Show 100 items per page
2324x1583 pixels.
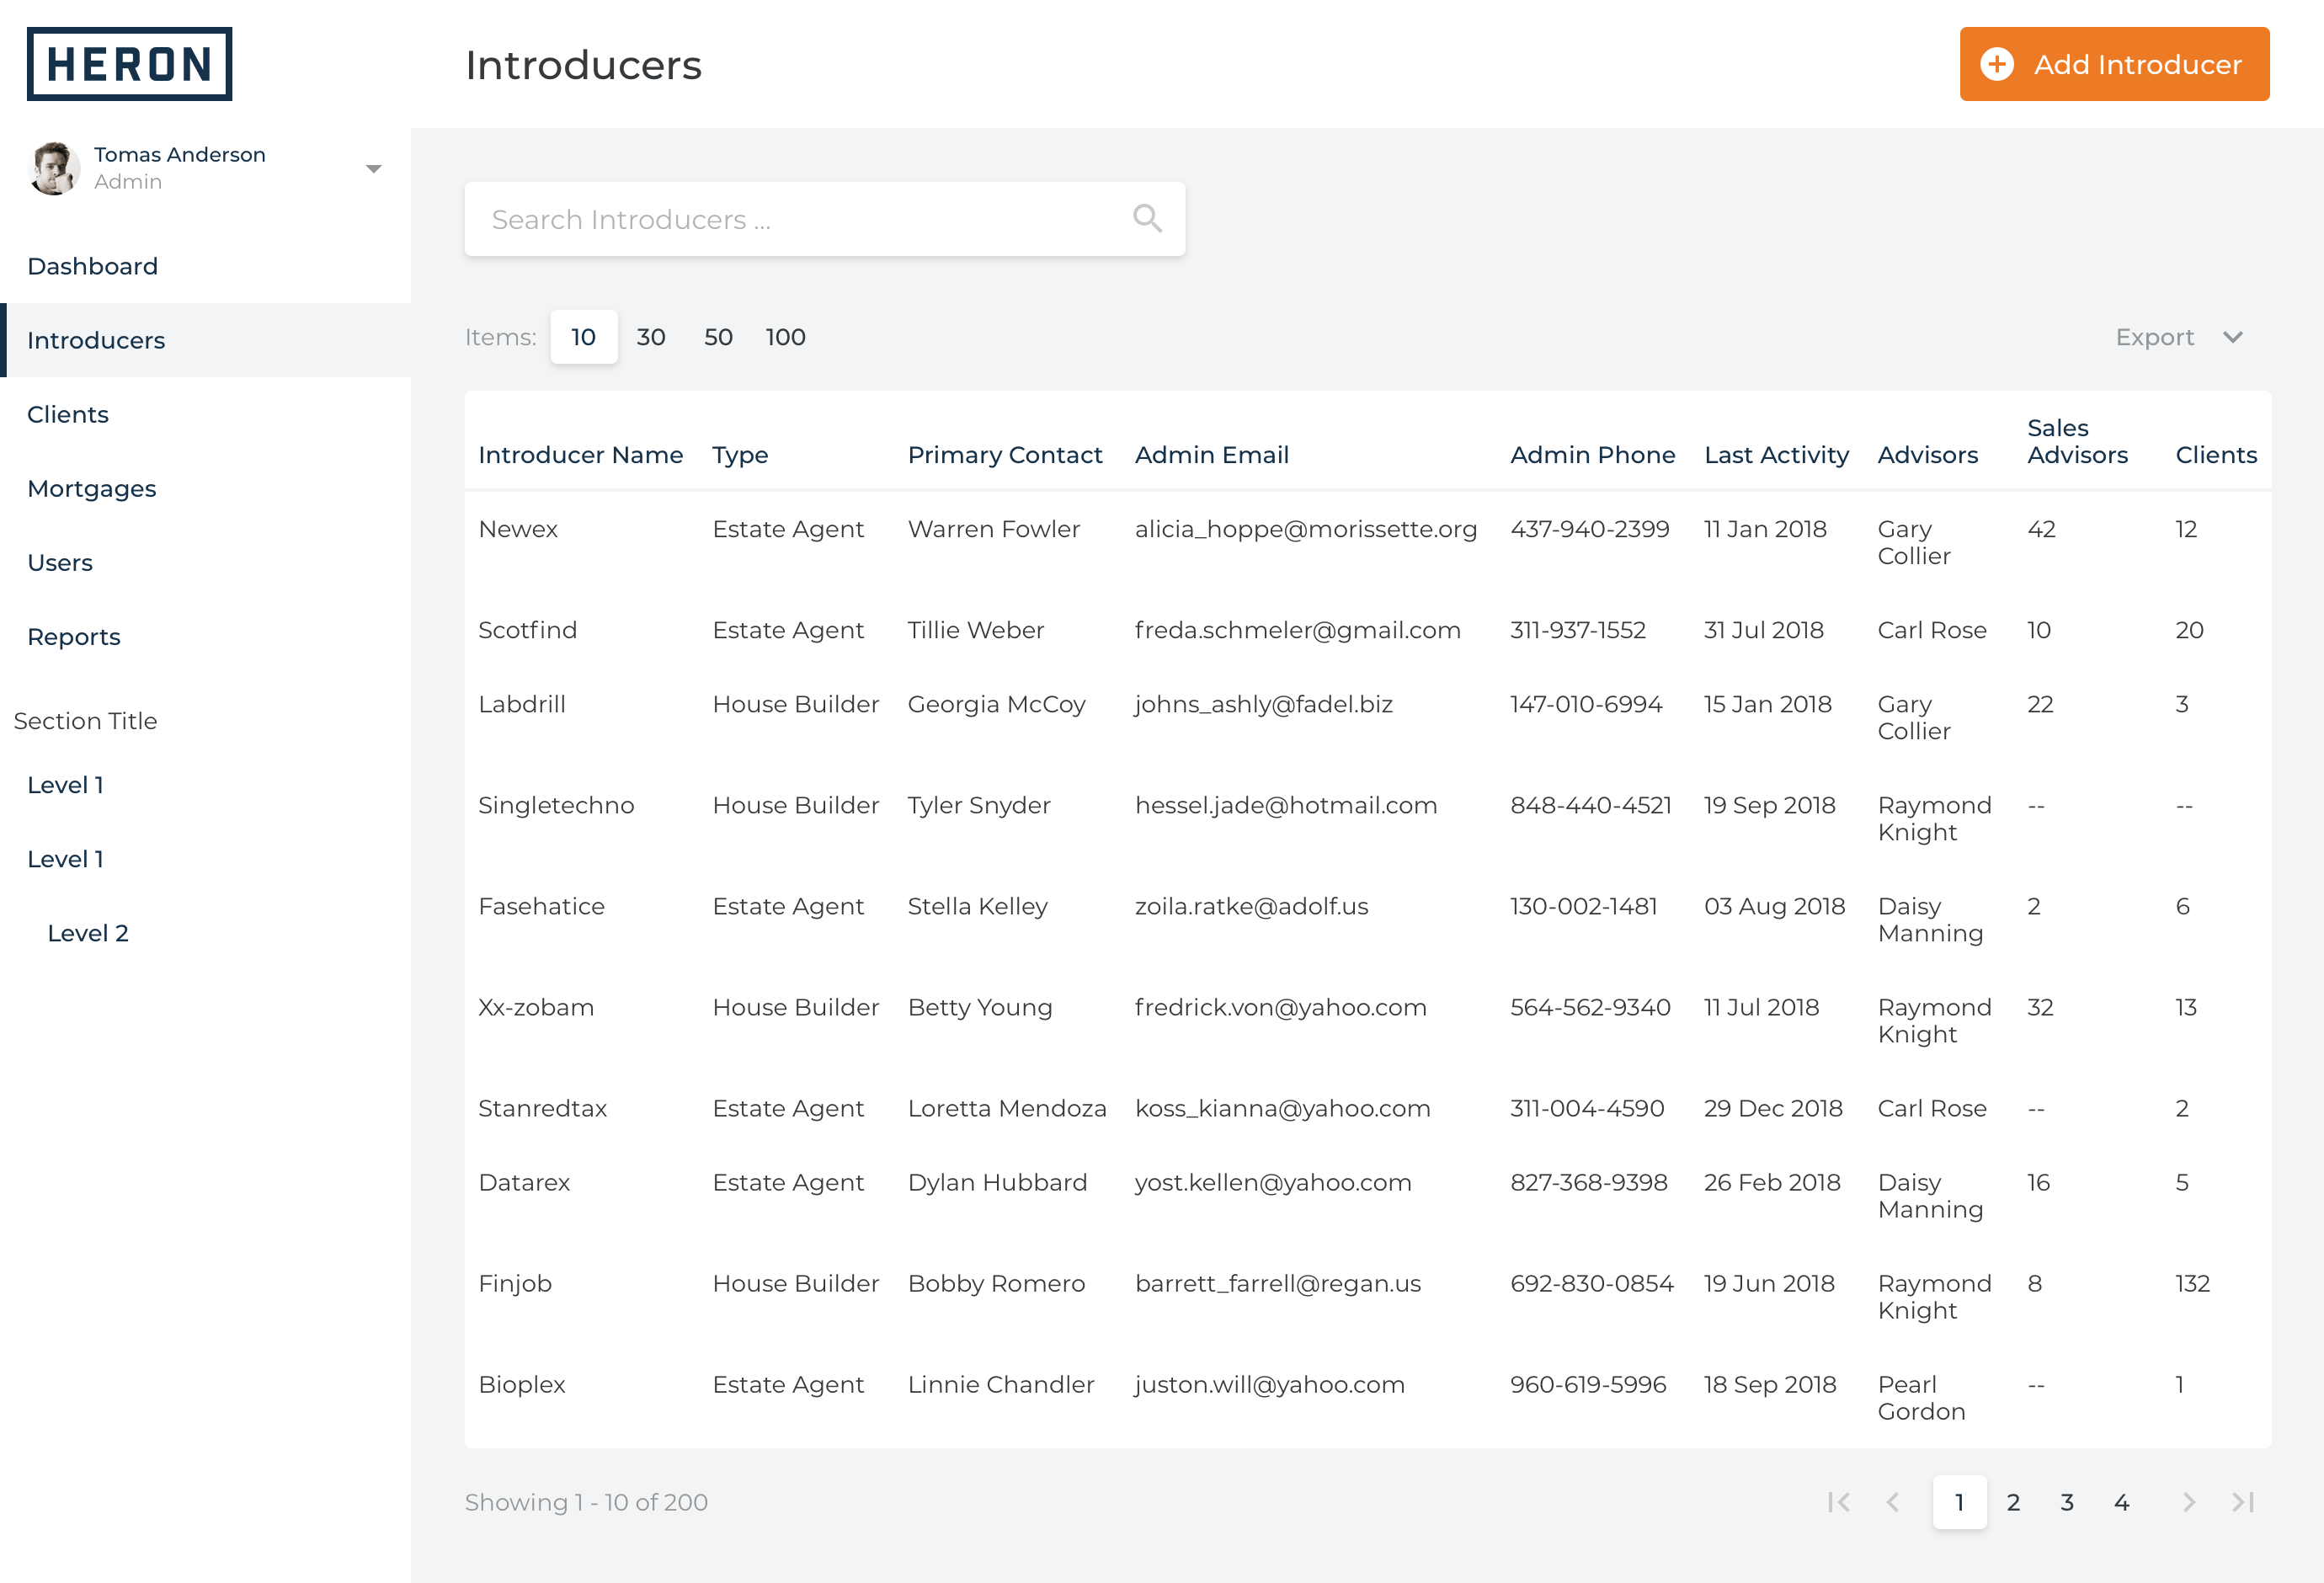click(x=785, y=337)
